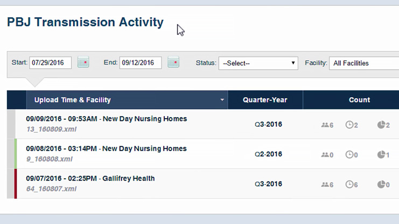Open the 13_160809.xml file link
The width and height of the screenshot is (399, 224).
[48, 129]
